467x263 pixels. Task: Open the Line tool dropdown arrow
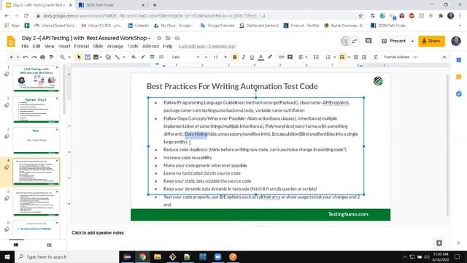[x=124, y=57]
